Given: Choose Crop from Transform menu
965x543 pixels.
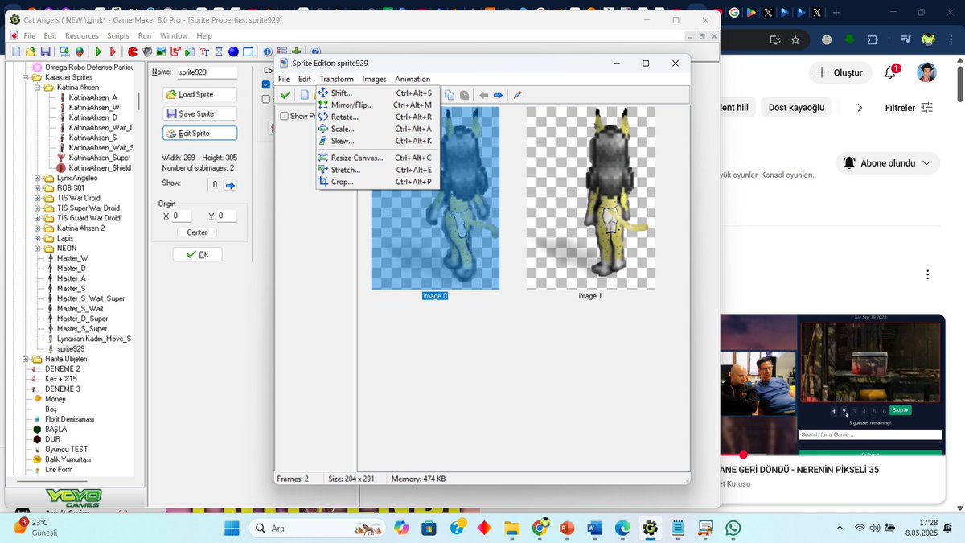Looking at the screenshot, I should 378,182.
